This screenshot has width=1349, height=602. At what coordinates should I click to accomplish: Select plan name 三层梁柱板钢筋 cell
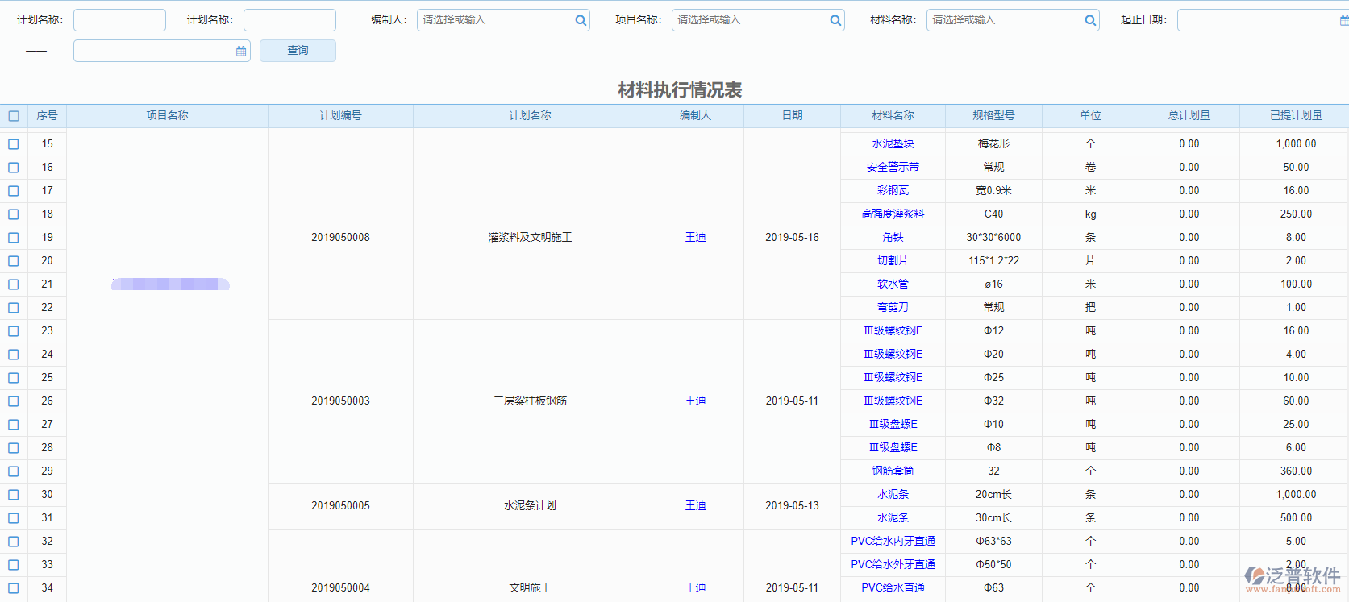tap(530, 401)
